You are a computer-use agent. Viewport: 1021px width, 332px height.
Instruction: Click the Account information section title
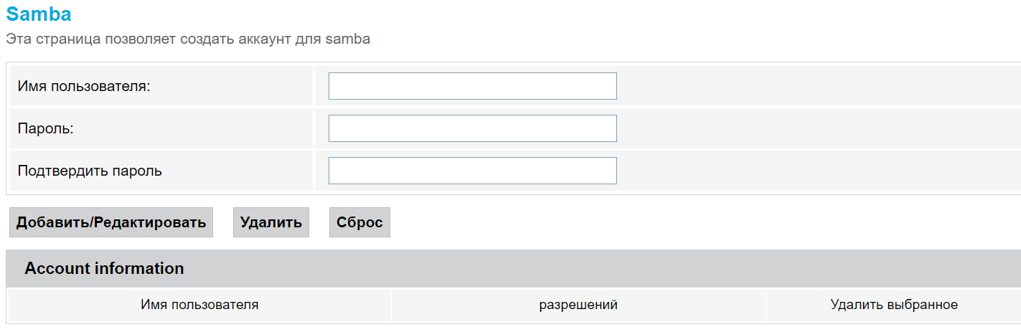[104, 268]
